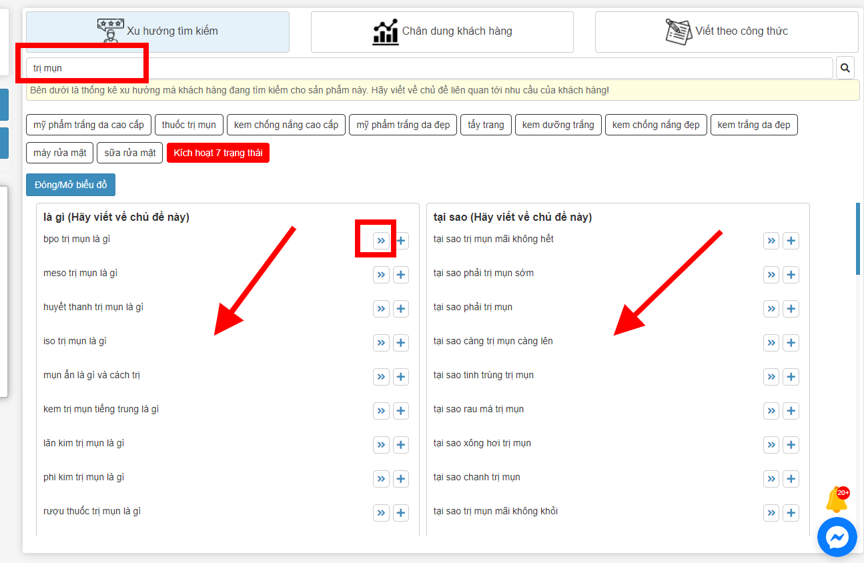Click plus icon for 'rượu thuốc trị mụn là gì'

click(x=401, y=513)
